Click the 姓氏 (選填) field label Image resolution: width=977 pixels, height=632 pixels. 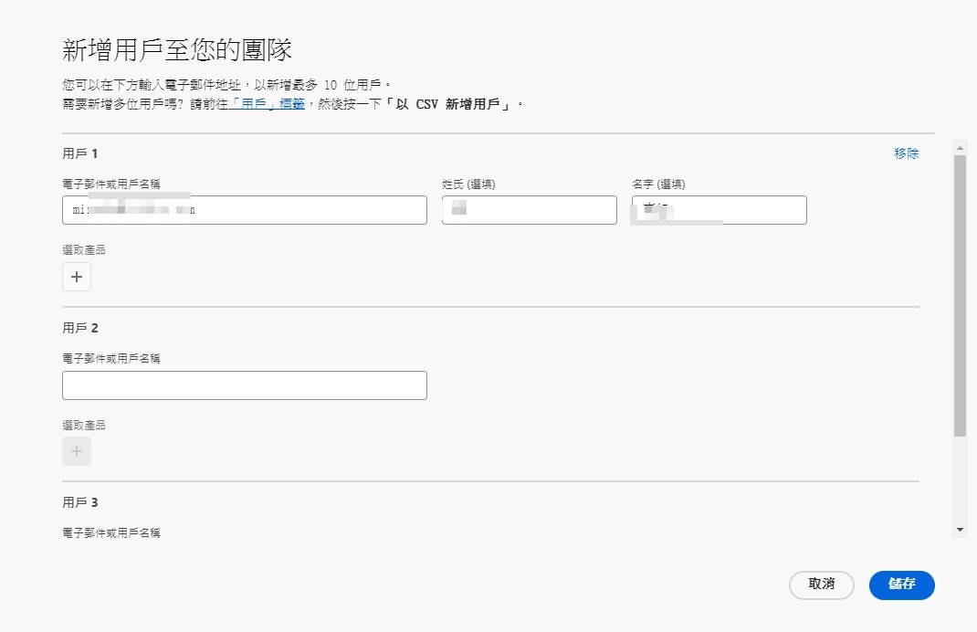[468, 184]
